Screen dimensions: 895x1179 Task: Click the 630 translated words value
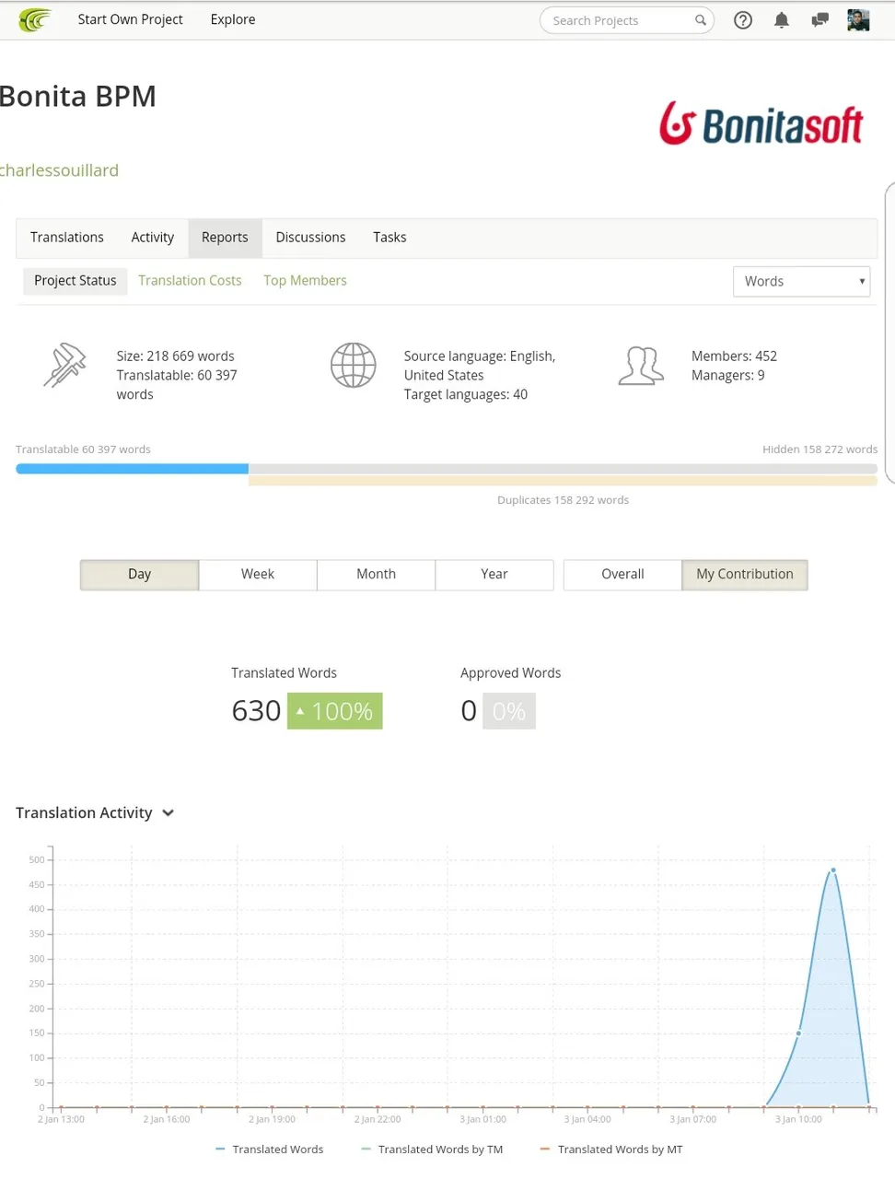(x=256, y=711)
